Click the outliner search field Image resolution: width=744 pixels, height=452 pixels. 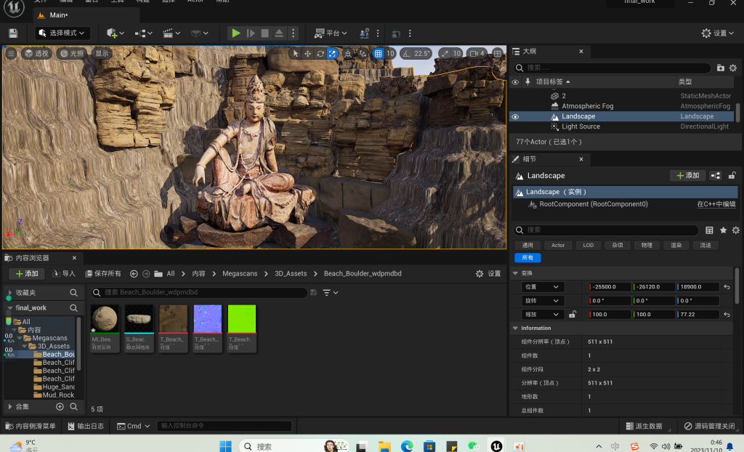[x=612, y=68]
